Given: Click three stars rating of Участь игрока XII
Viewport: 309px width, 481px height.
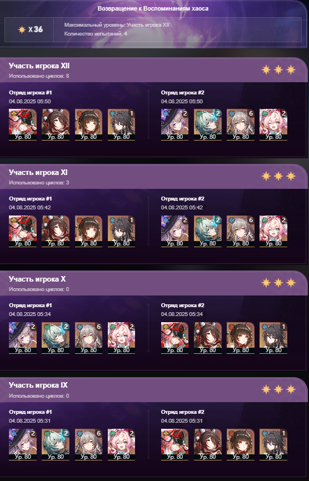Looking at the screenshot, I should click(x=278, y=69).
